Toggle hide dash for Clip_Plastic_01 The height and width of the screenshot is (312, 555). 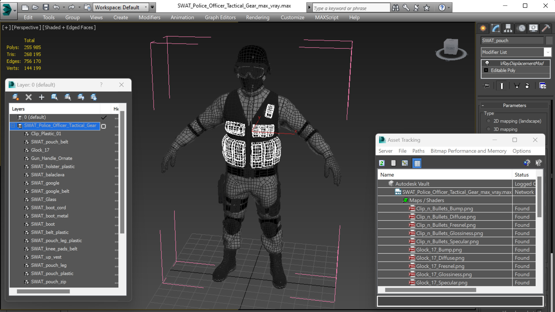tap(116, 134)
